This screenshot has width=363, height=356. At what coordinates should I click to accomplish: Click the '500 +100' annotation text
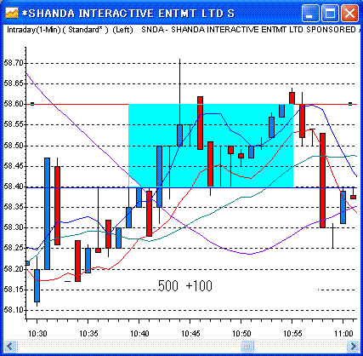(185, 286)
